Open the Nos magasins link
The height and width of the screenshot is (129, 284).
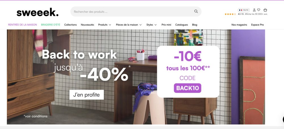pyautogui.click(x=239, y=25)
